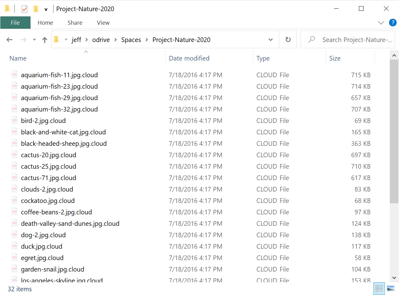Screen dimensions: 399x295
Task: Open Explorer help question mark icon
Action: [x=393, y=23]
